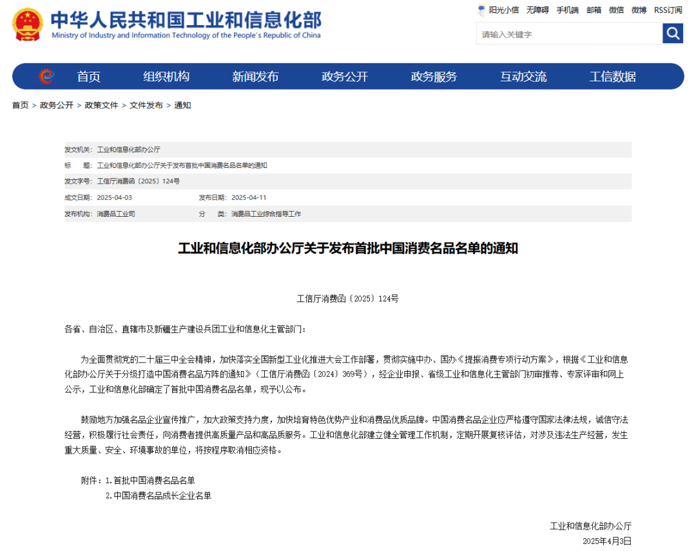Viewport: 696px width, 551px height.
Task: Go to 新闻发布 section
Action: [x=255, y=77]
